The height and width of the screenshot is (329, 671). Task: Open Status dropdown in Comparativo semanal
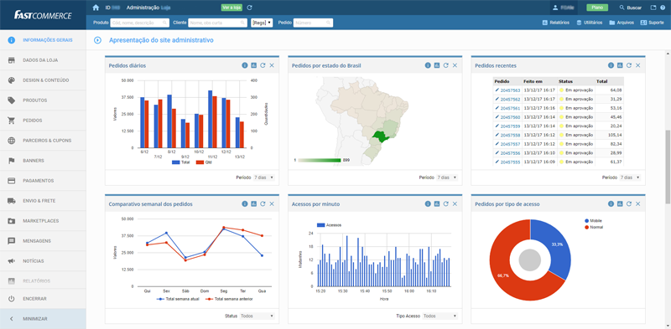(x=257, y=316)
